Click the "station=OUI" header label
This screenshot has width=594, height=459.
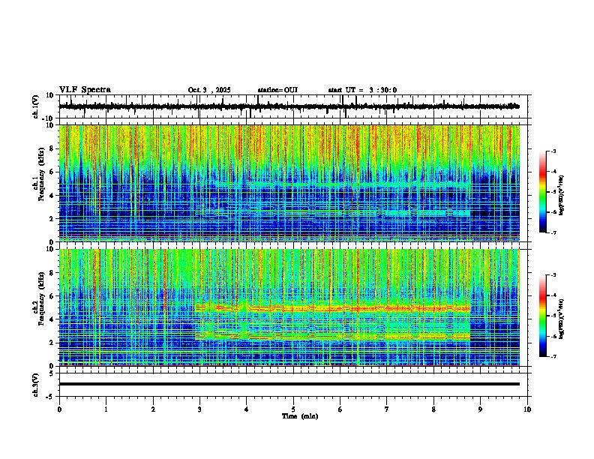tap(277, 90)
